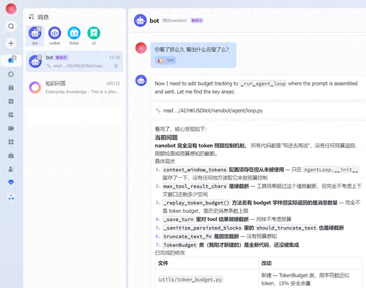
Task: Select the s3 pinned shortcut
Action: [94, 36]
